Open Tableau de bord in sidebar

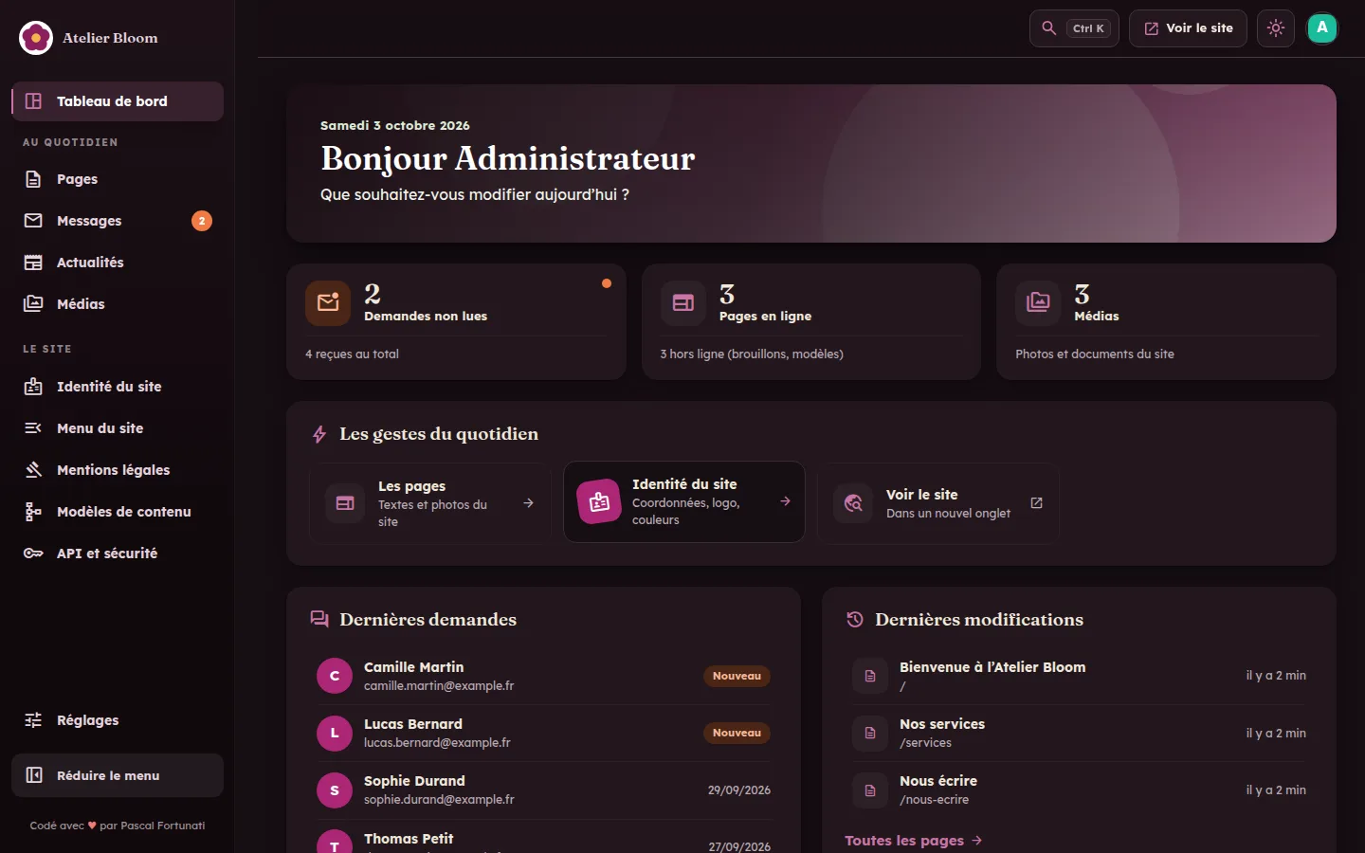click(118, 101)
